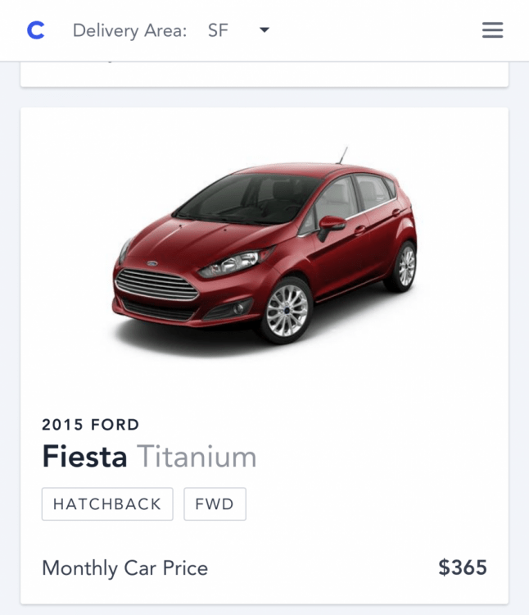The image size is (529, 615).
Task: Click the 2015 FORD heading
Action: [90, 425]
